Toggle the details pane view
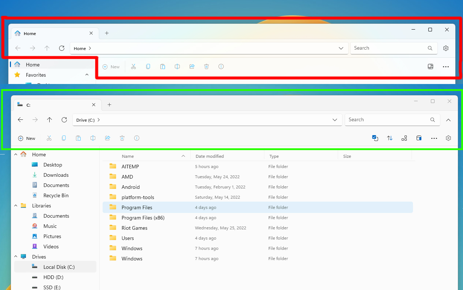 click(419, 138)
